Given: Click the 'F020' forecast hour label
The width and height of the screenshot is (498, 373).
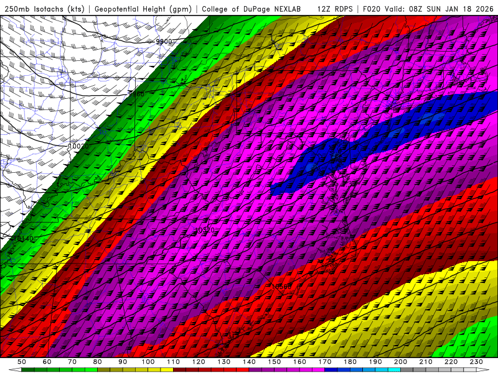Looking at the screenshot, I should (x=372, y=9).
